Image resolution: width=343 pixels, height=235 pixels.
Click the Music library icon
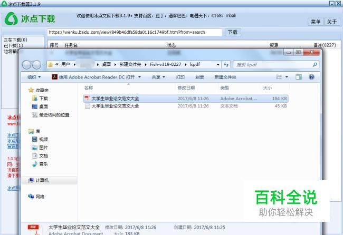34,163
